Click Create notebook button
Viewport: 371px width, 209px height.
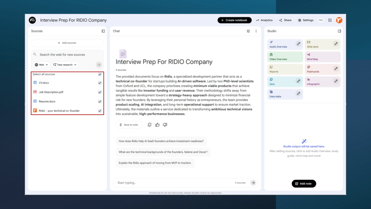click(234, 20)
